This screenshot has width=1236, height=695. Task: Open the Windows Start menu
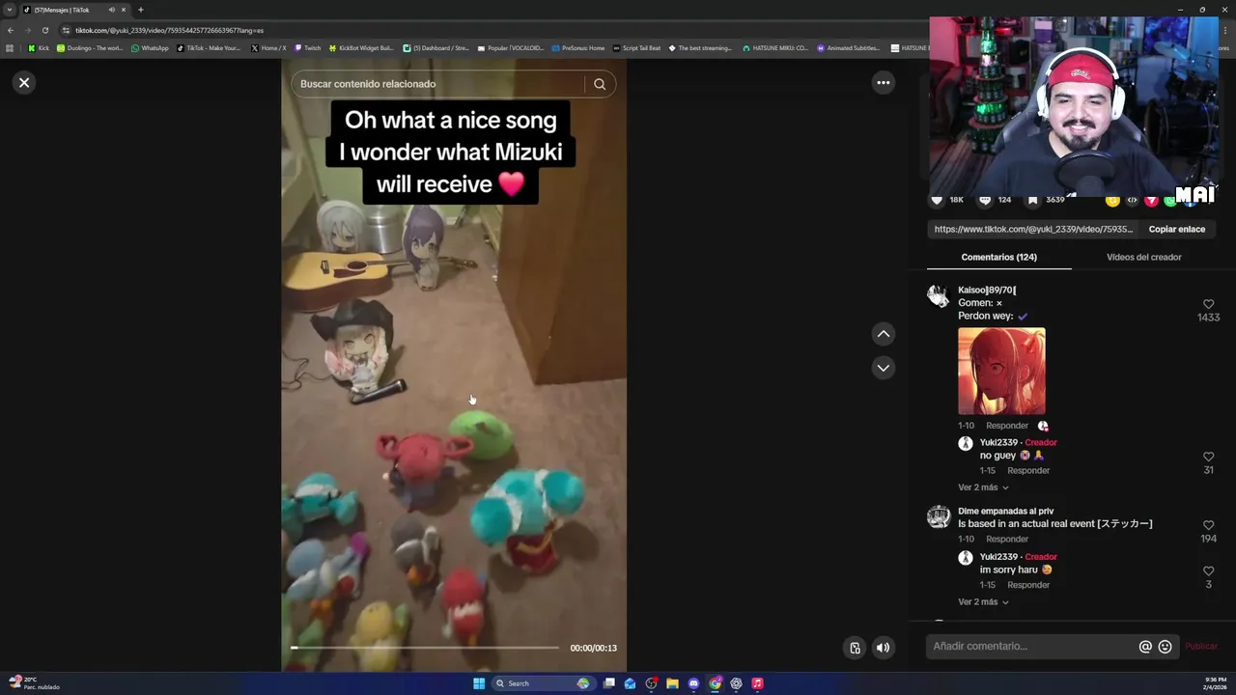(479, 683)
